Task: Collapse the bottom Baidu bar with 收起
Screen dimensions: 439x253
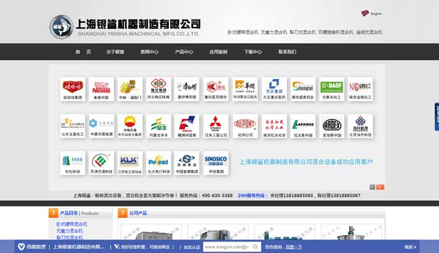Action: coord(410,247)
